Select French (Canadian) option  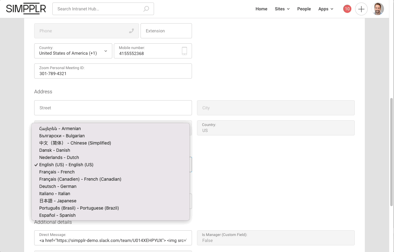point(111,179)
